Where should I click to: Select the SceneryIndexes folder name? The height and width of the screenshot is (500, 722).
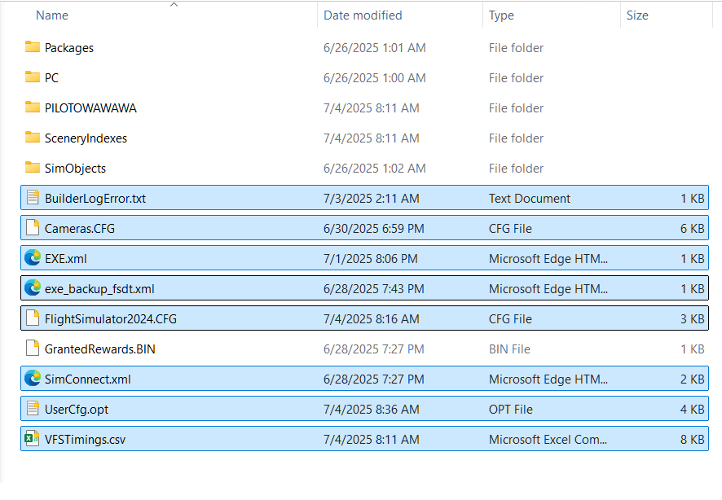86,138
